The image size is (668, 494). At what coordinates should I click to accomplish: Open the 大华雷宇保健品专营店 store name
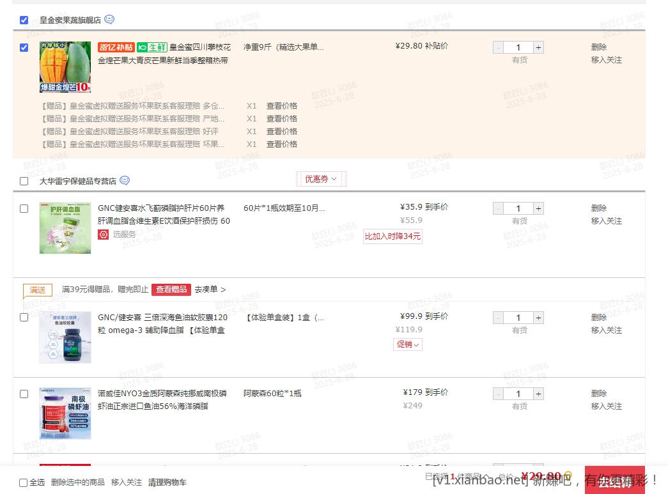point(78,181)
